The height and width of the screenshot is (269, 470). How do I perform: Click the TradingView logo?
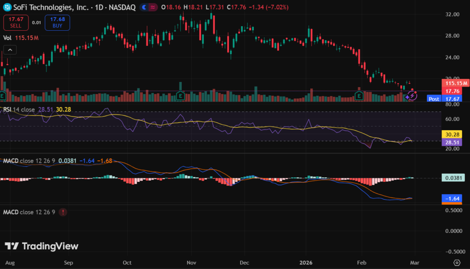click(41, 246)
